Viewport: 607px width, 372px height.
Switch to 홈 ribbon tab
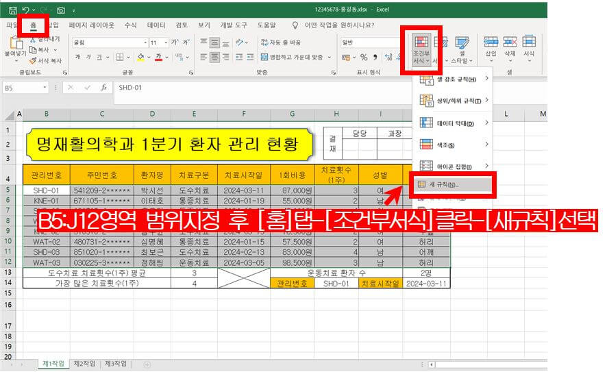tap(34, 25)
